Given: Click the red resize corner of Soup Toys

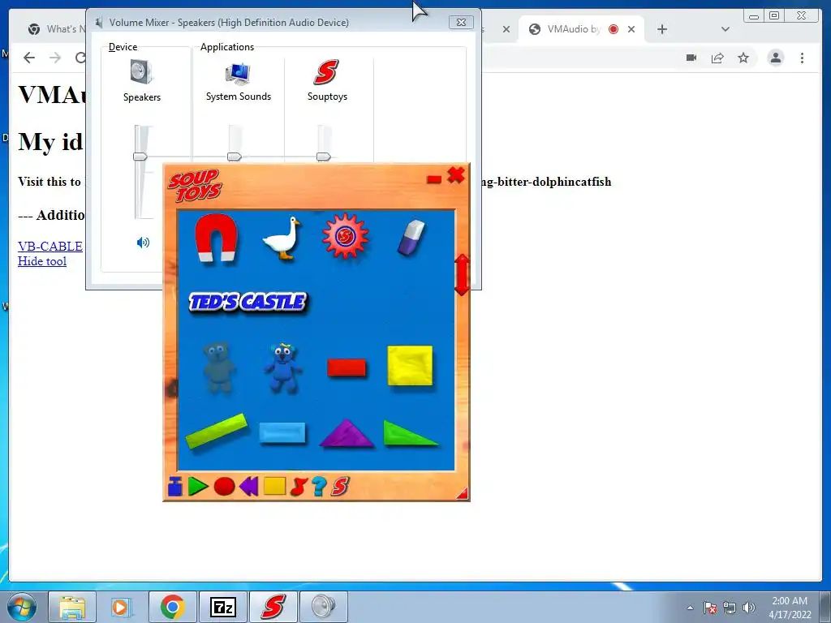Looking at the screenshot, I should click(x=462, y=494).
